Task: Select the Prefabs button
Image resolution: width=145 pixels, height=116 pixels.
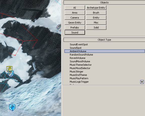Action: [75, 27]
